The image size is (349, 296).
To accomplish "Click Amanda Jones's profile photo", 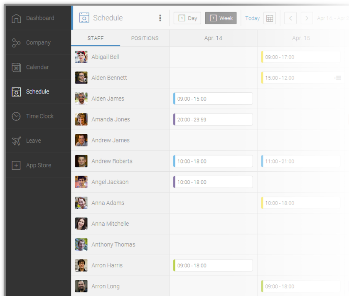I will [x=81, y=119].
